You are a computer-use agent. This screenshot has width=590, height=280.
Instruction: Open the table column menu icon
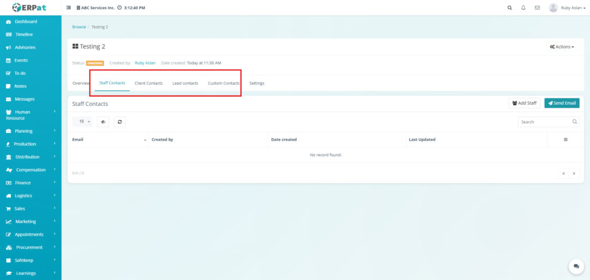tap(565, 139)
